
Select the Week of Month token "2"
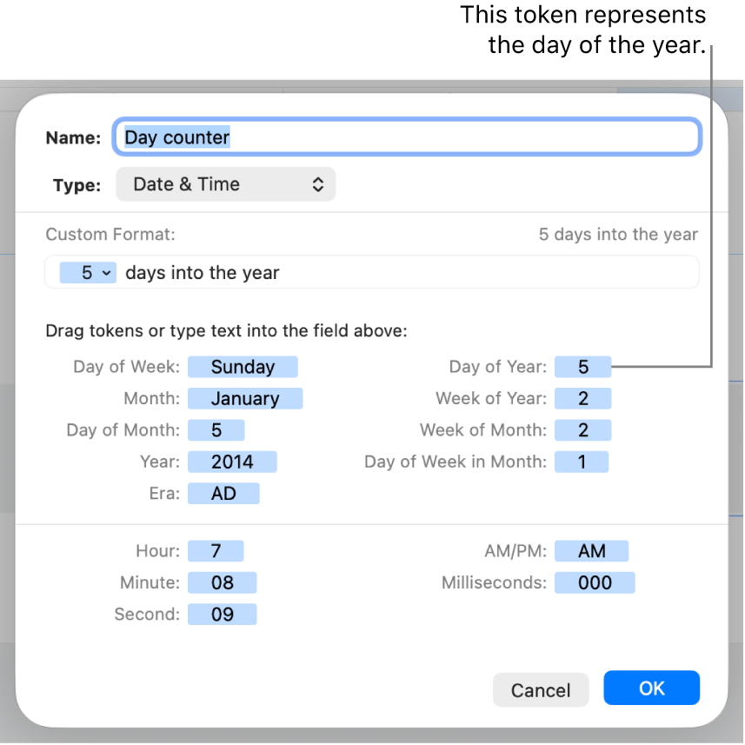[582, 429]
